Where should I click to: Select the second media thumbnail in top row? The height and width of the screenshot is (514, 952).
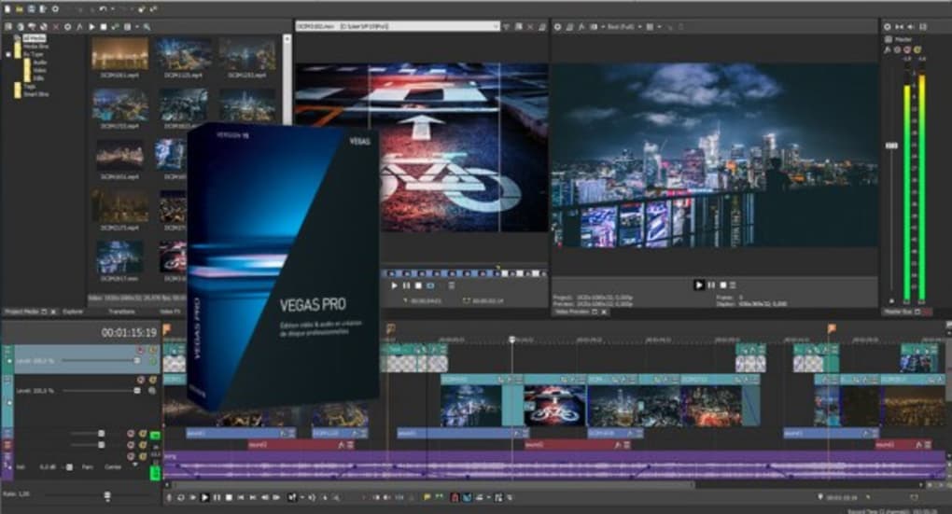(183, 54)
